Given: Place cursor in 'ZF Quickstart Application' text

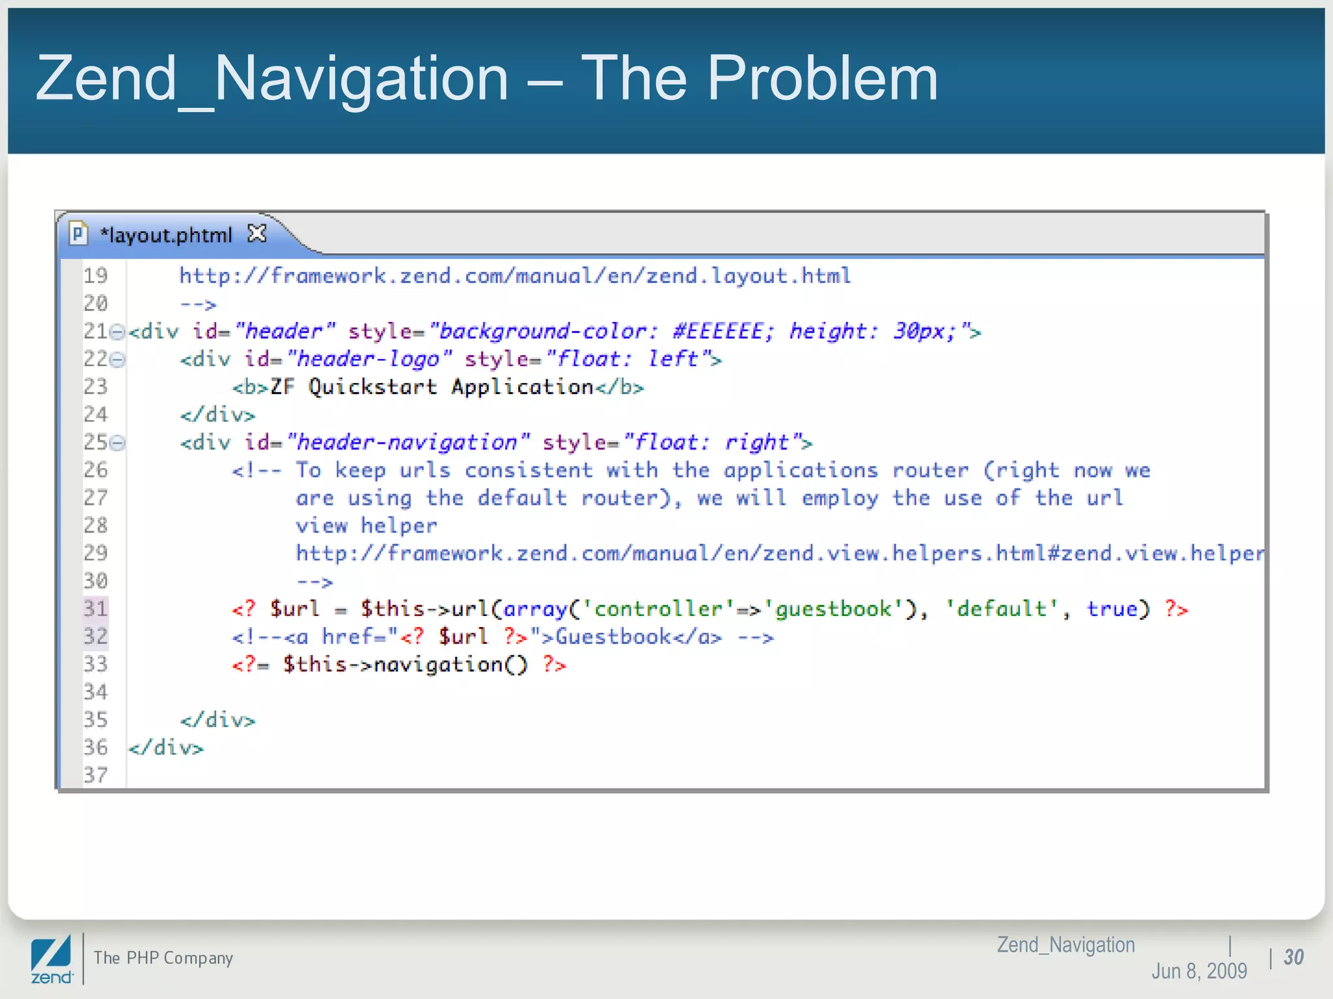Looking at the screenshot, I should [432, 387].
